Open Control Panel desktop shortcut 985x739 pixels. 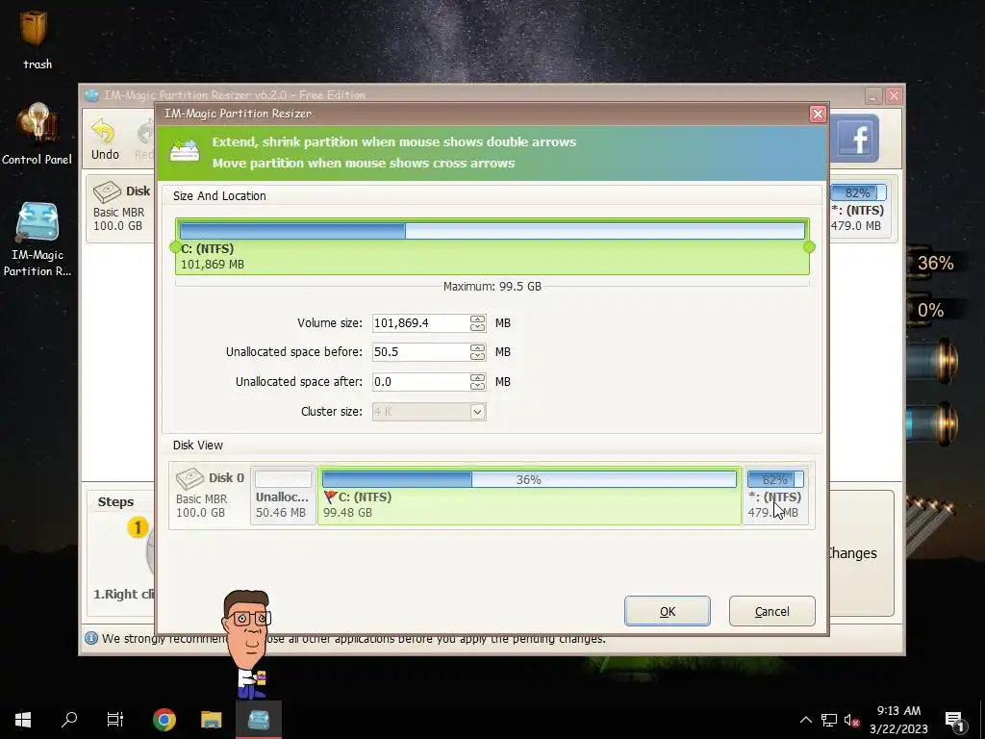coord(37,134)
